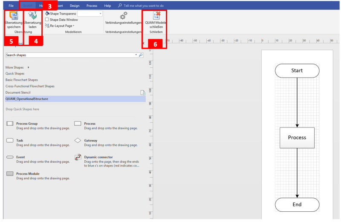Click the Shape Transparenz paint bucket icon
This screenshot has width=341, height=222.
coord(47,14)
